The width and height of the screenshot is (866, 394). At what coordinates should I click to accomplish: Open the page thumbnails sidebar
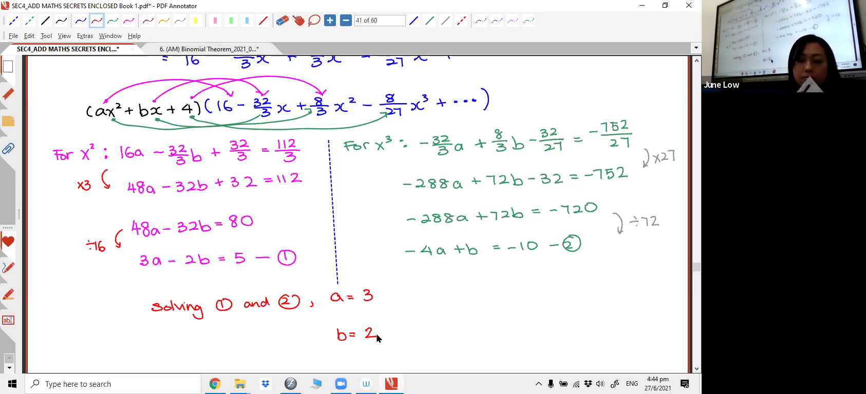8,67
